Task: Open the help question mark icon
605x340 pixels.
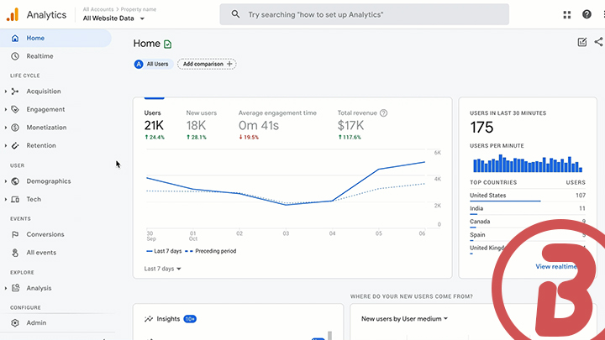Action: (x=587, y=14)
